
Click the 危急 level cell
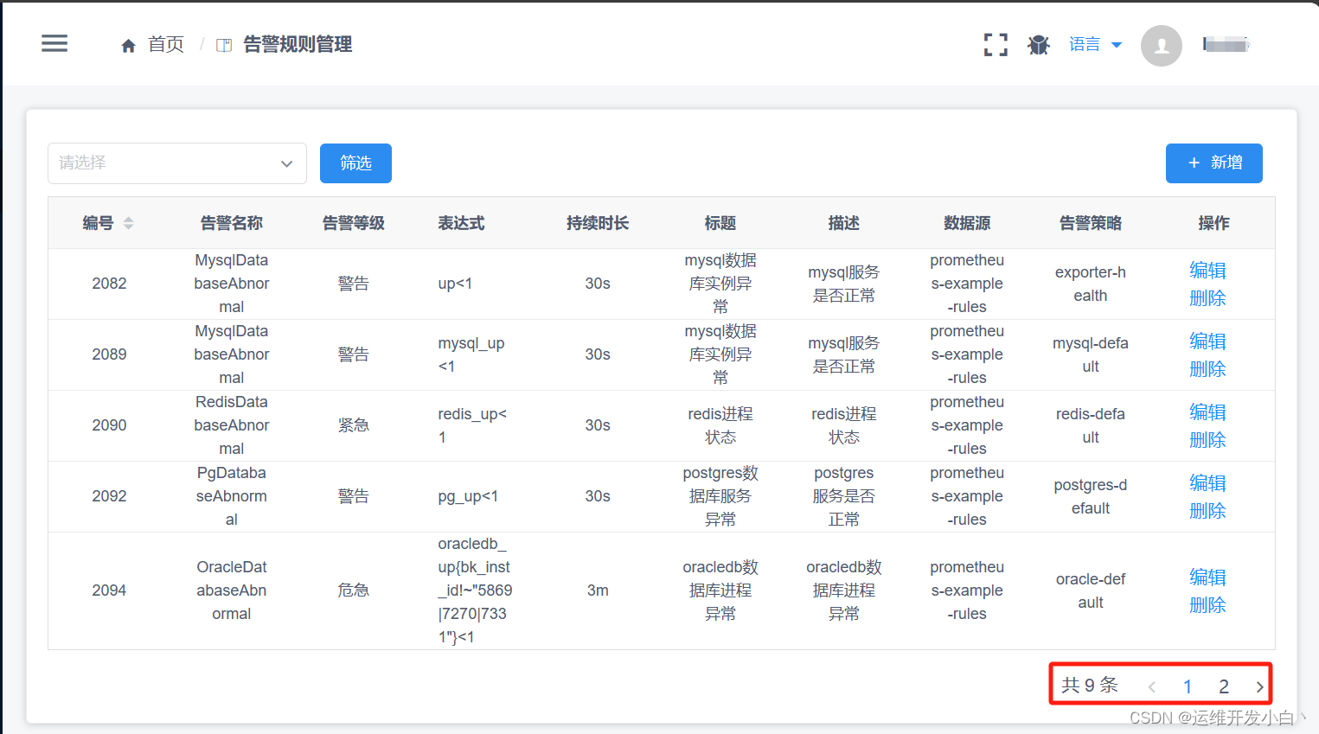pyautogui.click(x=354, y=590)
